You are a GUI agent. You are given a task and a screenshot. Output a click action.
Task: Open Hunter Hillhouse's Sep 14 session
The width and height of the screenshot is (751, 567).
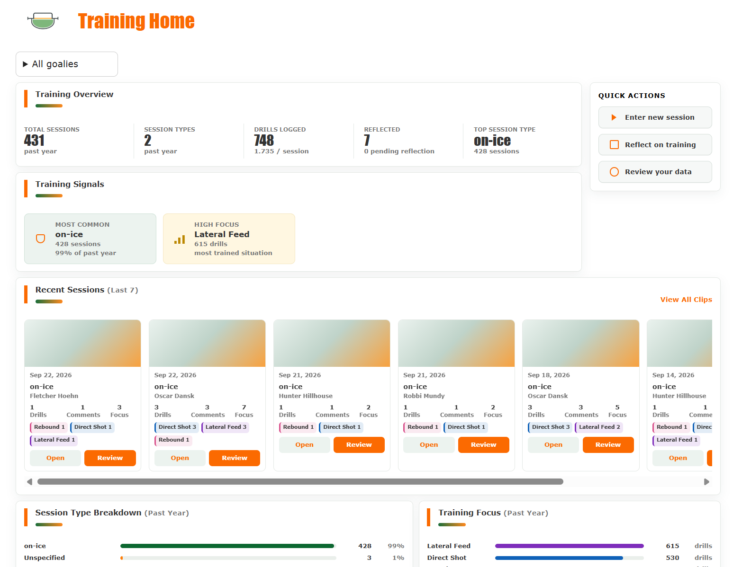coord(678,458)
